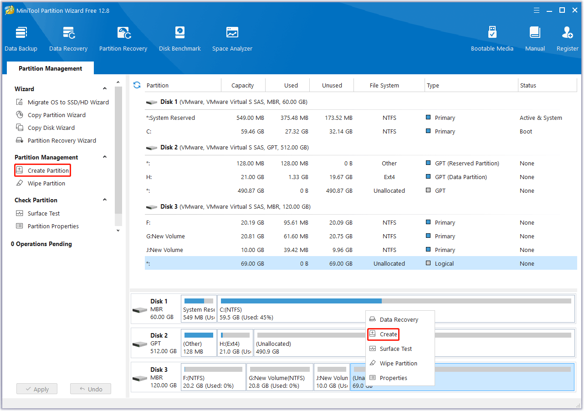Open the Copy Partition Wizard
The image size is (584, 411).
tap(51, 115)
